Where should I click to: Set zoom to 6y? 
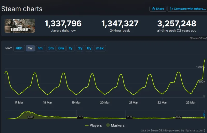[x=89, y=48]
